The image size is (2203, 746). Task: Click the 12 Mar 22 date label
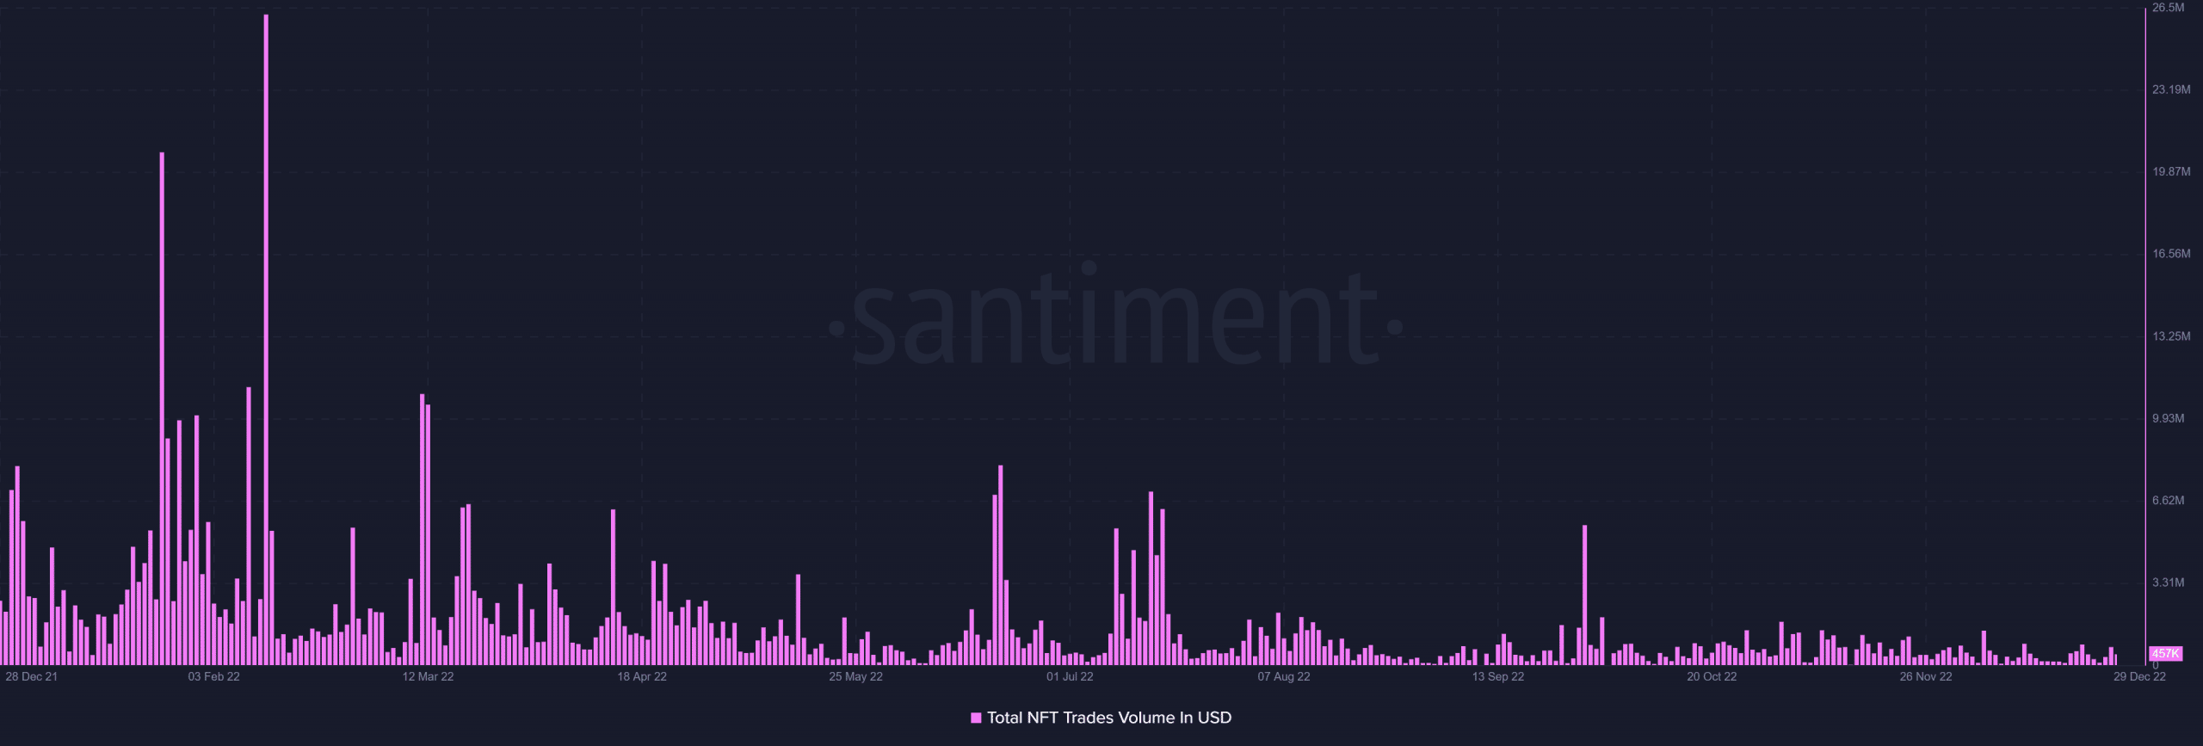428,677
